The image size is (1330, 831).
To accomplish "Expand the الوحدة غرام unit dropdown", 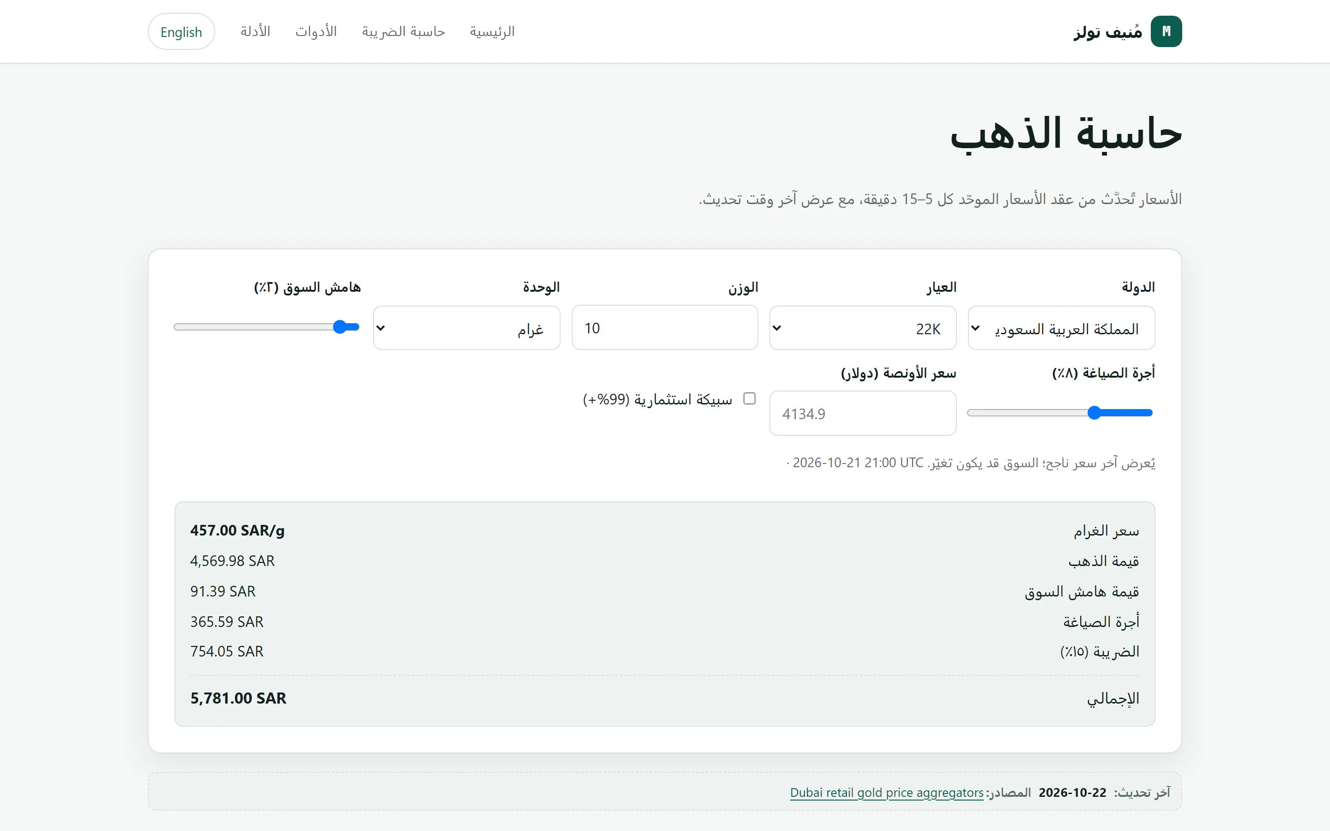I will tap(466, 328).
